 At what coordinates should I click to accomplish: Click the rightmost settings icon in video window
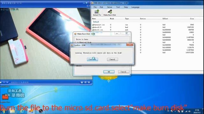(89, 82)
